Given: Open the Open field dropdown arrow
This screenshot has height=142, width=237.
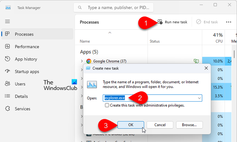Looking at the screenshot, I should click(199, 98).
